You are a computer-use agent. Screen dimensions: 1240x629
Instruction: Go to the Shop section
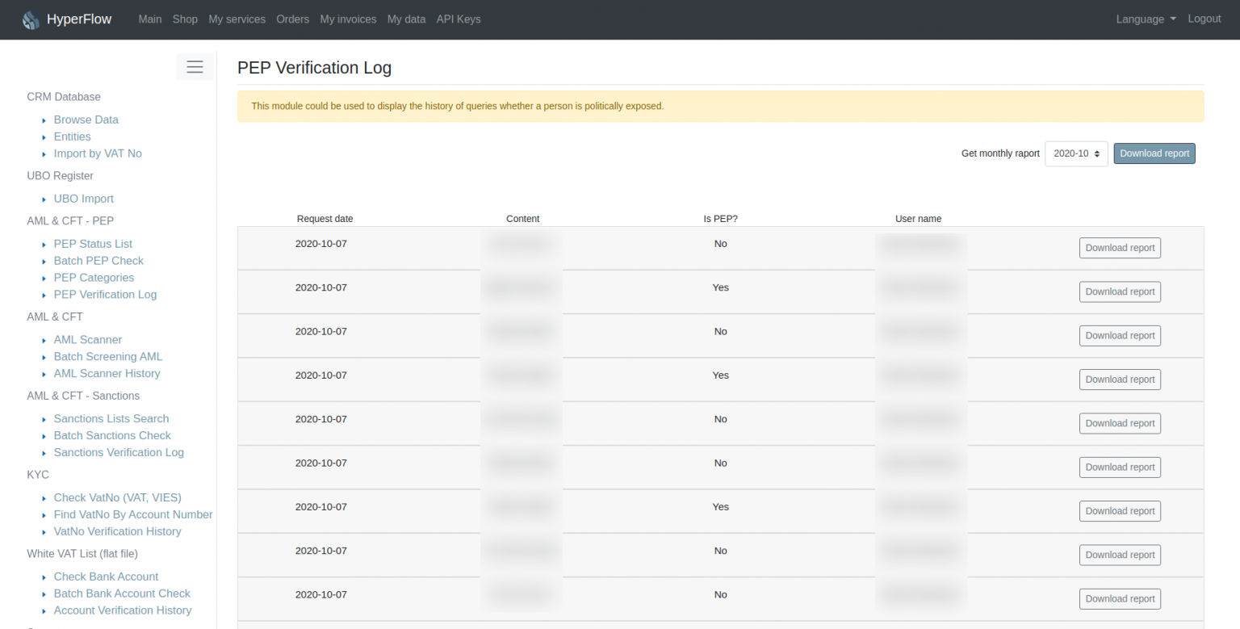185,19
